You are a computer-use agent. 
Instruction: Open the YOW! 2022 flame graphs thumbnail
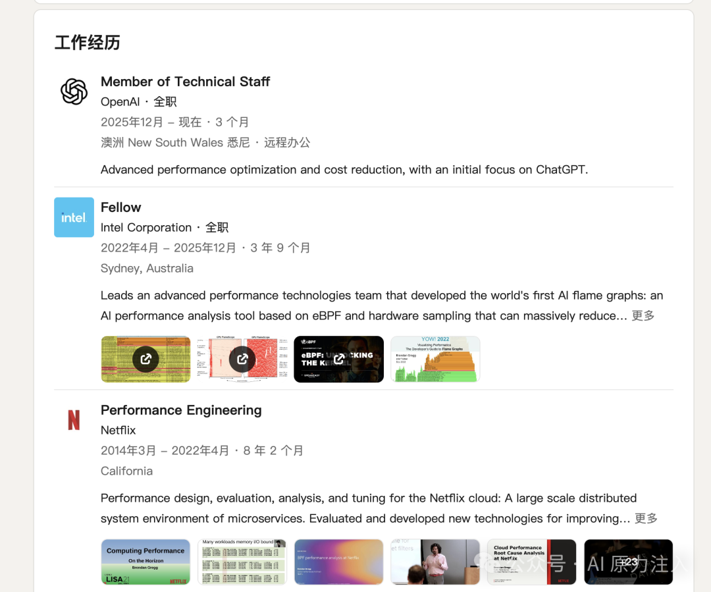coord(435,360)
